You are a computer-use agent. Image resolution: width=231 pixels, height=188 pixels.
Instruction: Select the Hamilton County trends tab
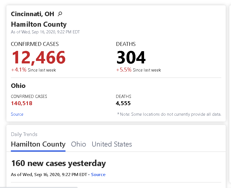[38, 145]
